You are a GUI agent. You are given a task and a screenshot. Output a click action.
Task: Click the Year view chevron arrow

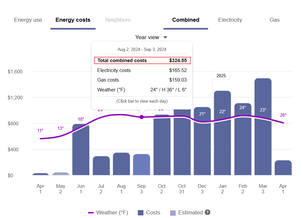[x=165, y=37]
